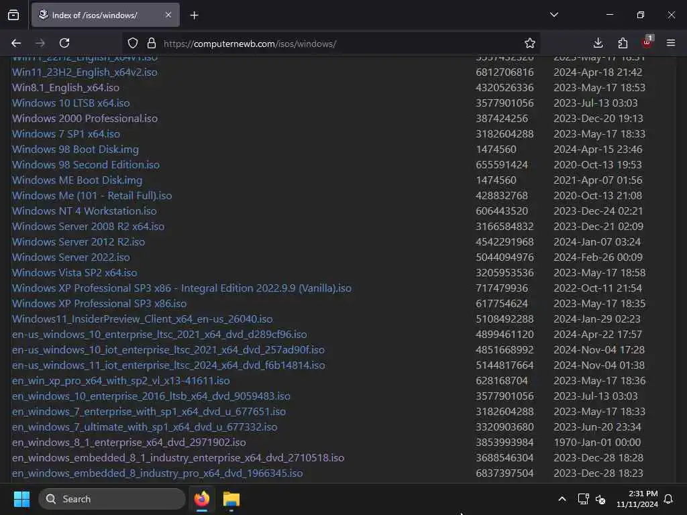Image resolution: width=687 pixels, height=515 pixels.
Task: Open the clock showing 2:31 PM
Action: [x=637, y=499]
